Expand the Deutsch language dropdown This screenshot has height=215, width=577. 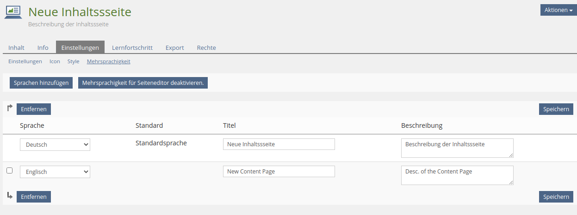(55, 145)
